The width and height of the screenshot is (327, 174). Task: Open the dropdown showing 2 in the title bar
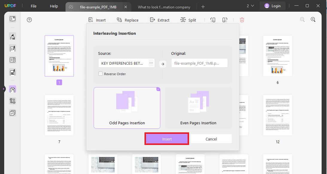coord(251,5)
